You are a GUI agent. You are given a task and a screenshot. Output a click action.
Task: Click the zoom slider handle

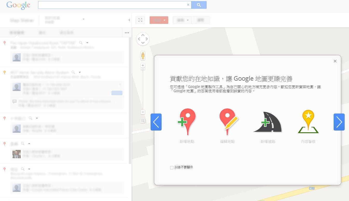(143, 69)
